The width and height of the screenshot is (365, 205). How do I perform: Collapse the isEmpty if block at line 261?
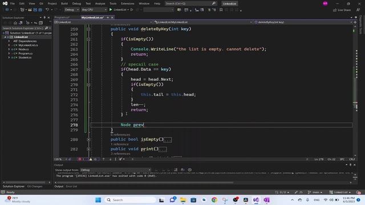pos(88,39)
